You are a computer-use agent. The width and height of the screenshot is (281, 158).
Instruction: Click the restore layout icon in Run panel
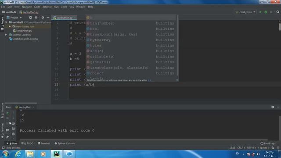tap(7, 130)
